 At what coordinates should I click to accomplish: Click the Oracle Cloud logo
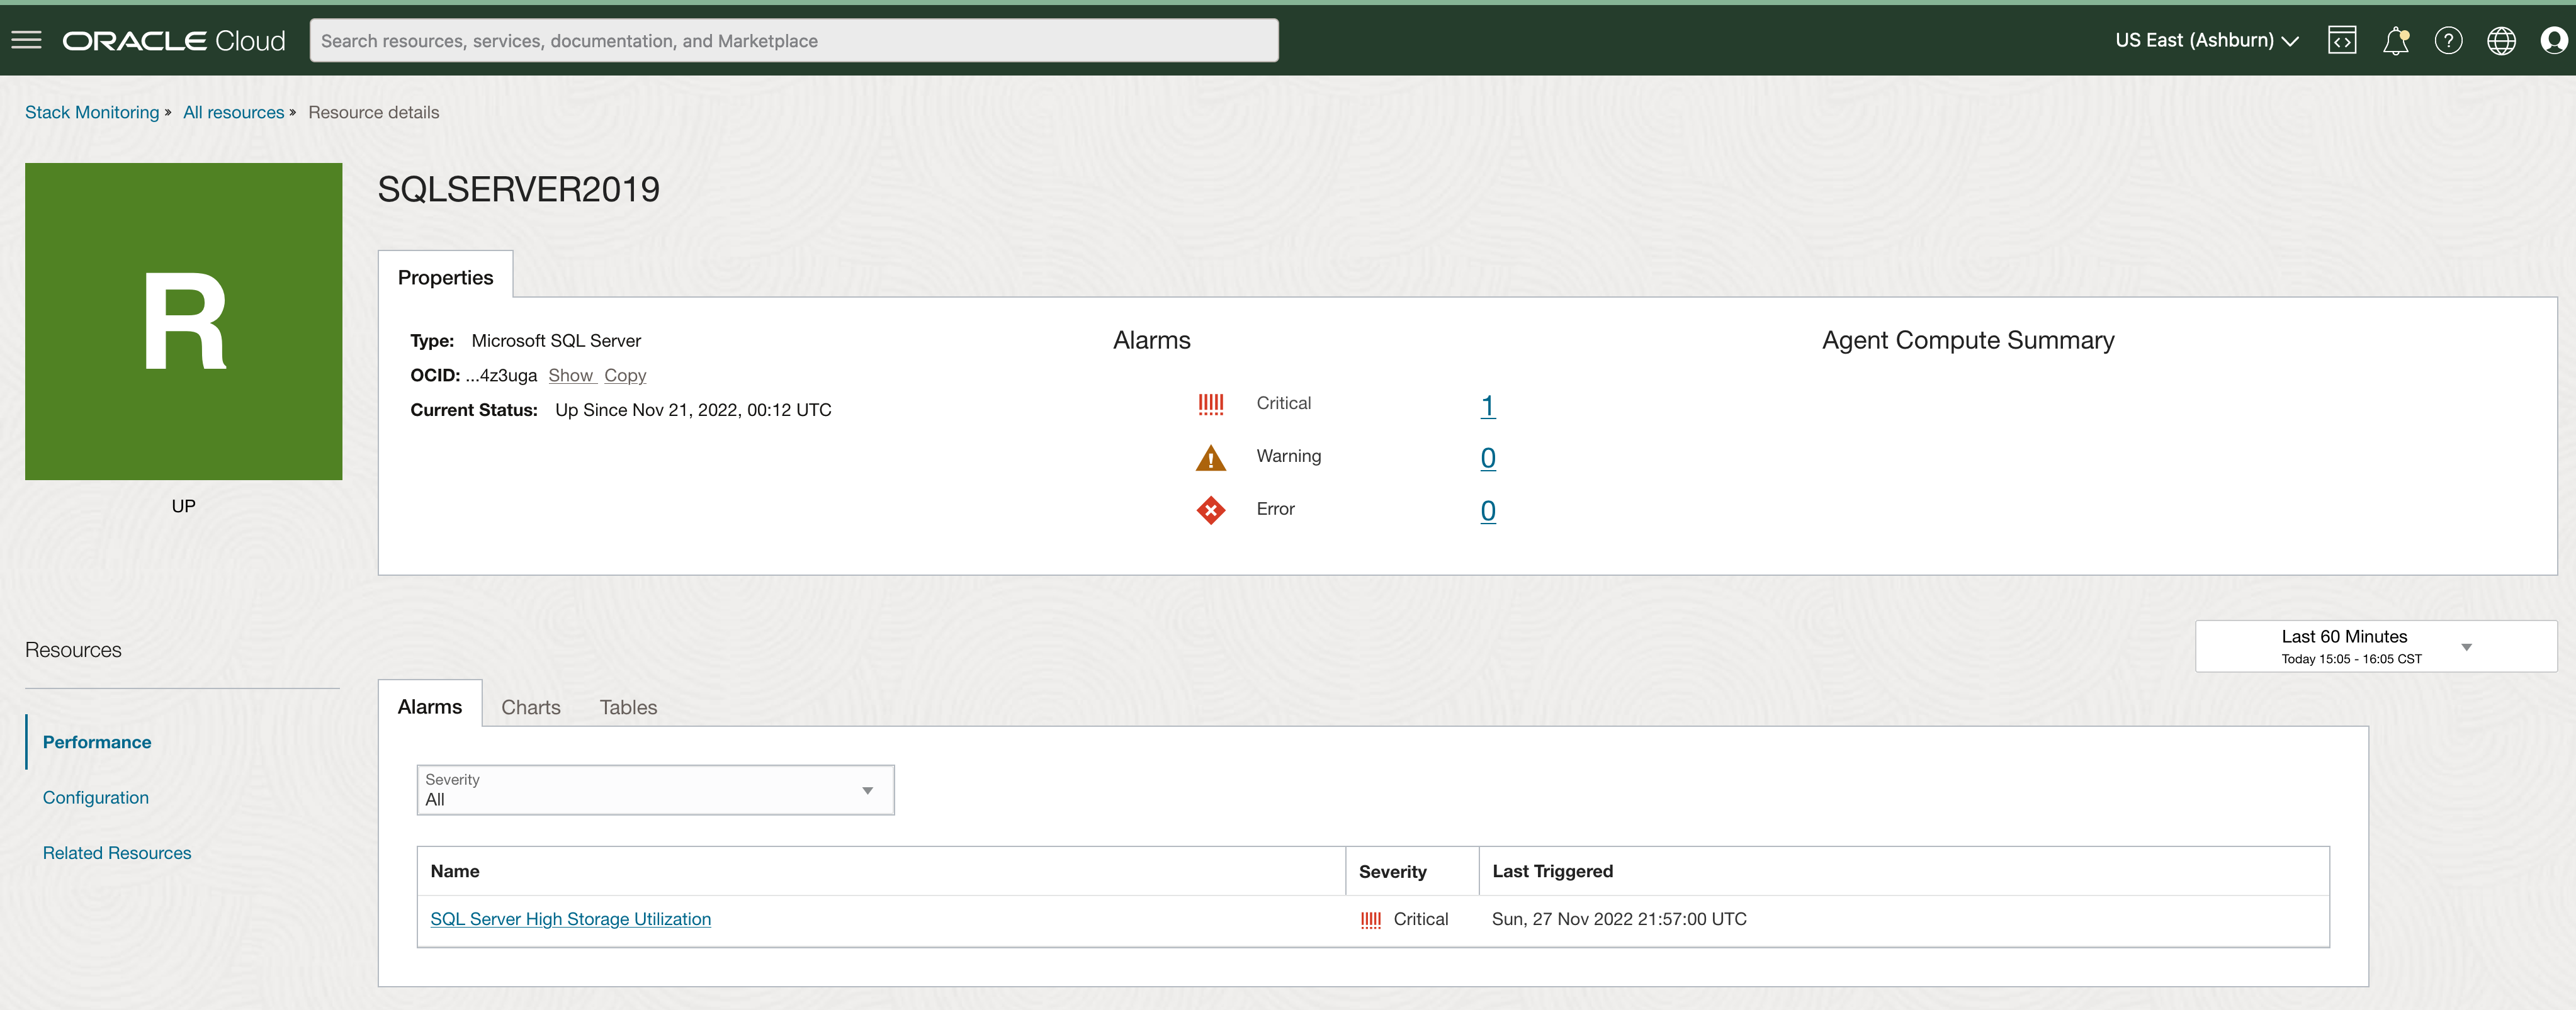(174, 40)
